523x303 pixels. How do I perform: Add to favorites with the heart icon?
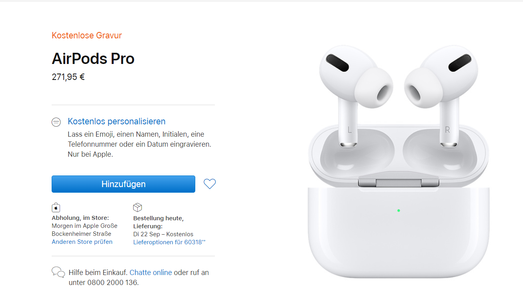[x=210, y=184]
